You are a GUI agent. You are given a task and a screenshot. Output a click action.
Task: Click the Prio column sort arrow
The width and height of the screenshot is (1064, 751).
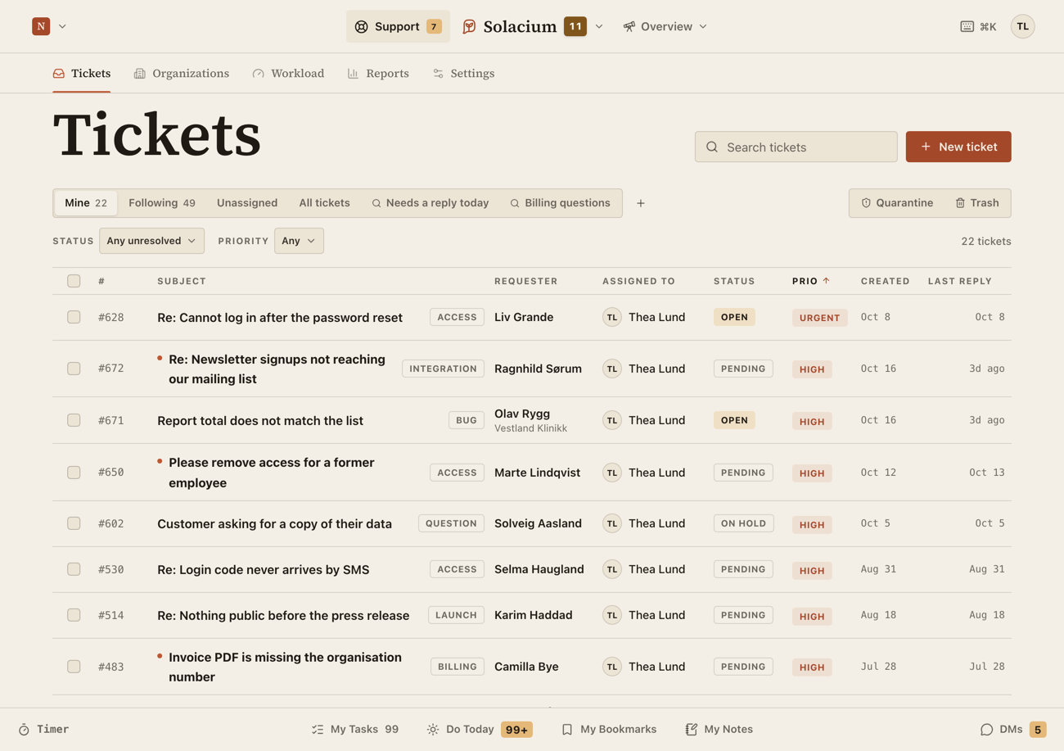[827, 281]
